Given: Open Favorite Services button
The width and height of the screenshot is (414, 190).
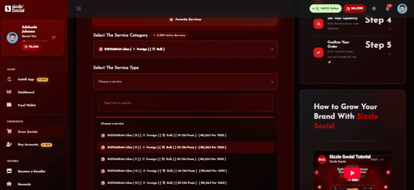Looking at the screenshot, I should click(185, 19).
